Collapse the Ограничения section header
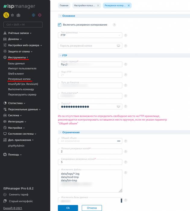Image resolution: width=190 pixels, height=211 pixels. pos(71,132)
